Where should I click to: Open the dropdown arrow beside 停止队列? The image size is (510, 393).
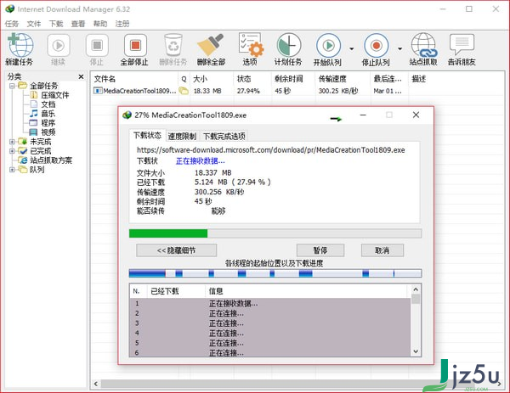pos(399,48)
